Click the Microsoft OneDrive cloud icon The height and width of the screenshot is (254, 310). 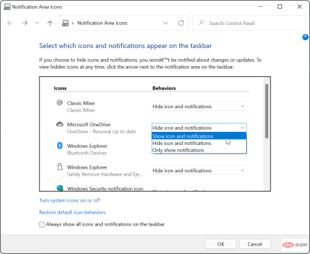(x=60, y=124)
